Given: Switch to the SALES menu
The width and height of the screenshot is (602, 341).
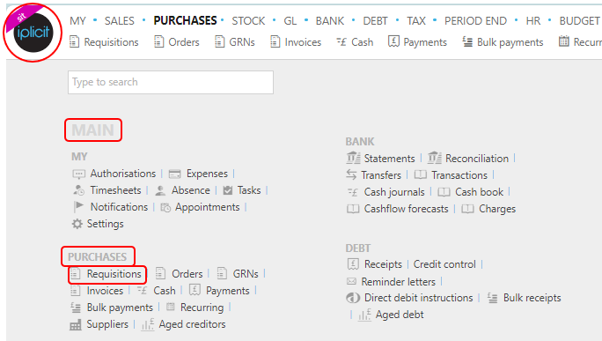Looking at the screenshot, I should pyautogui.click(x=120, y=21).
